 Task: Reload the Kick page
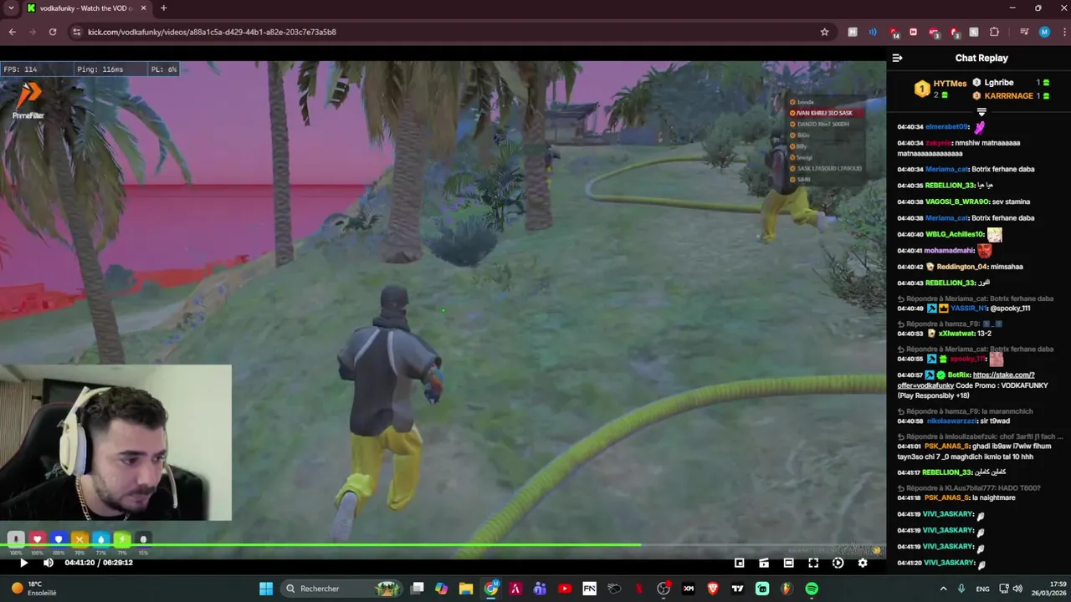(x=53, y=32)
